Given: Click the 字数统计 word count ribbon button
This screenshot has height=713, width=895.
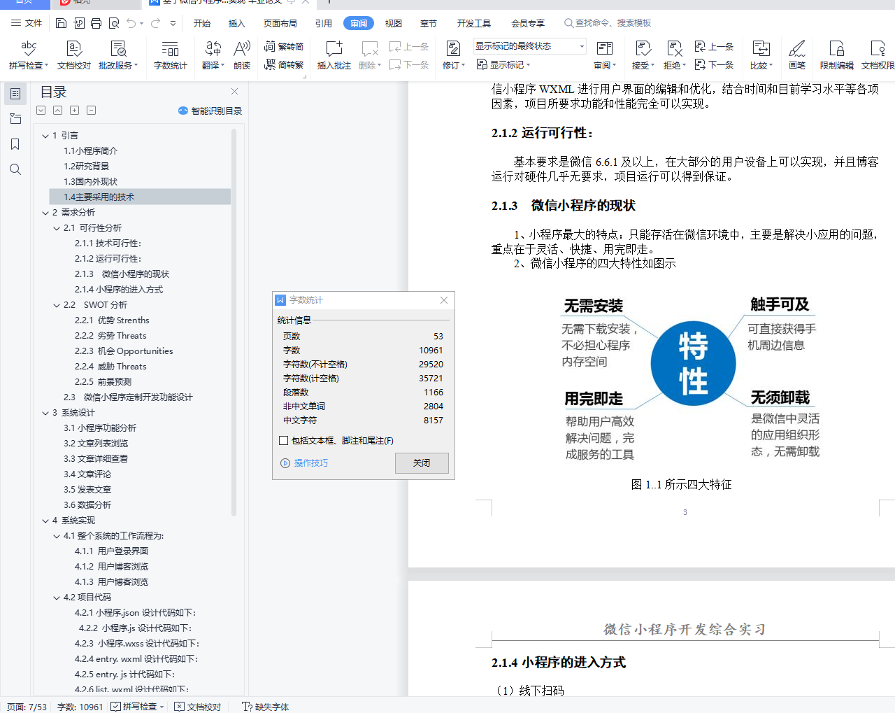Looking at the screenshot, I should (x=171, y=55).
